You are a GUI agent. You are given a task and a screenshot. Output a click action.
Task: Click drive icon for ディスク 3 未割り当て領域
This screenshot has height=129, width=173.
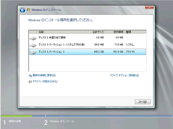(x=33, y=38)
